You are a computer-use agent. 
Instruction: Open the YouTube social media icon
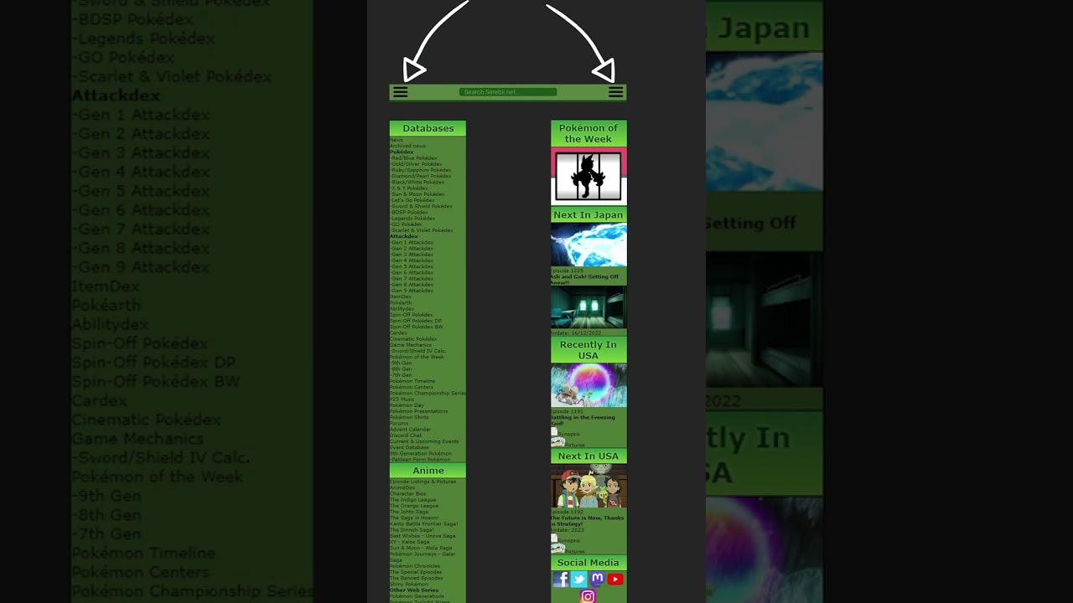tap(615, 579)
